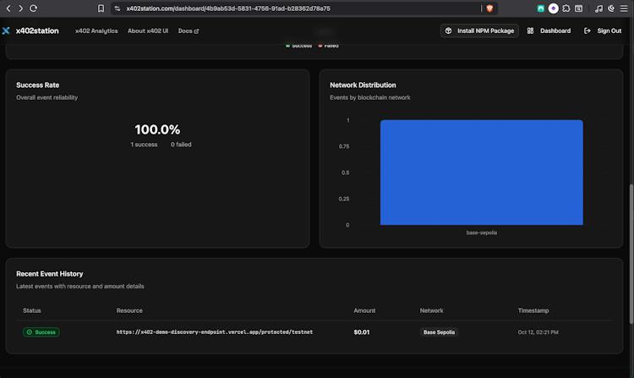This screenshot has width=634, height=378.
Task: Reload the page with refresh icon
Action: point(34,8)
